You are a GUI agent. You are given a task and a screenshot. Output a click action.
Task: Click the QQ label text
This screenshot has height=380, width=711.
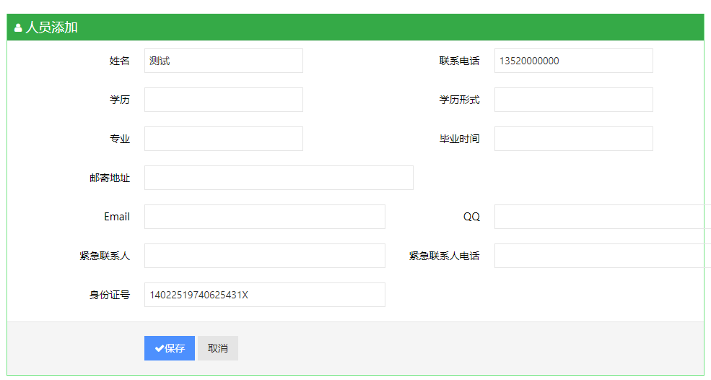click(471, 217)
